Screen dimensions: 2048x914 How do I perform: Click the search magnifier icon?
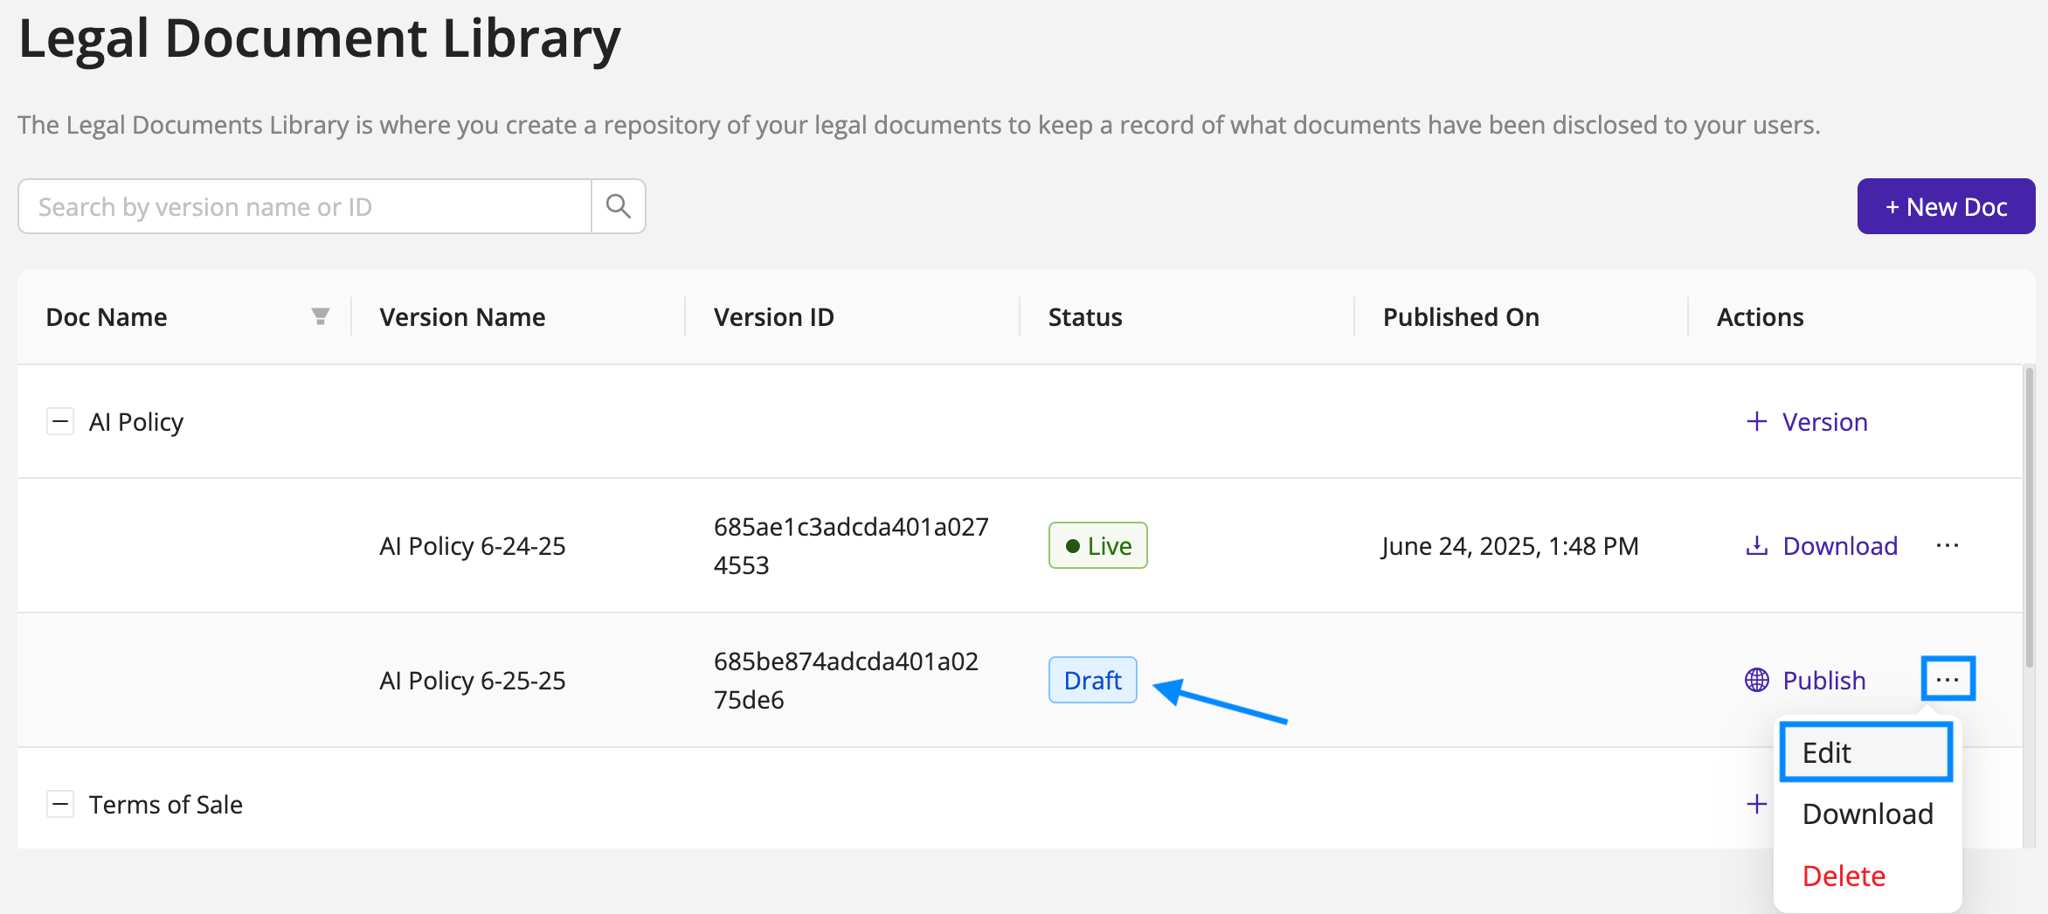click(619, 206)
